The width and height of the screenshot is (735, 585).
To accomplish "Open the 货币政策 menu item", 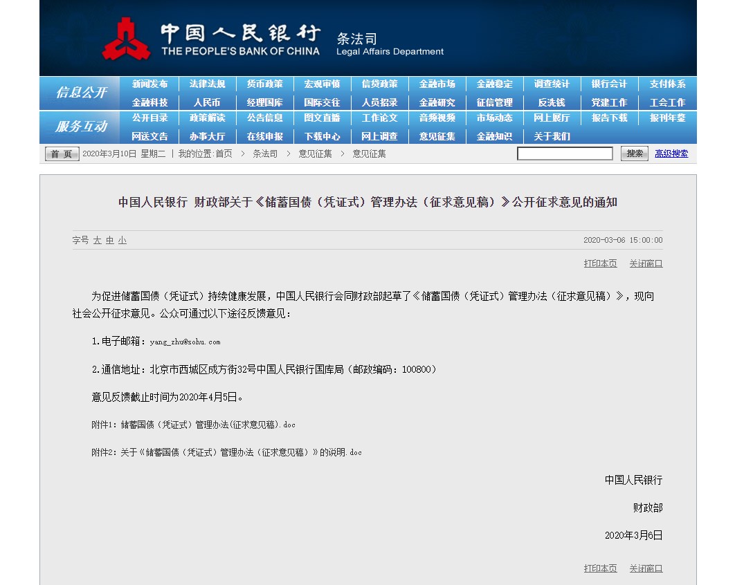I will [x=264, y=84].
